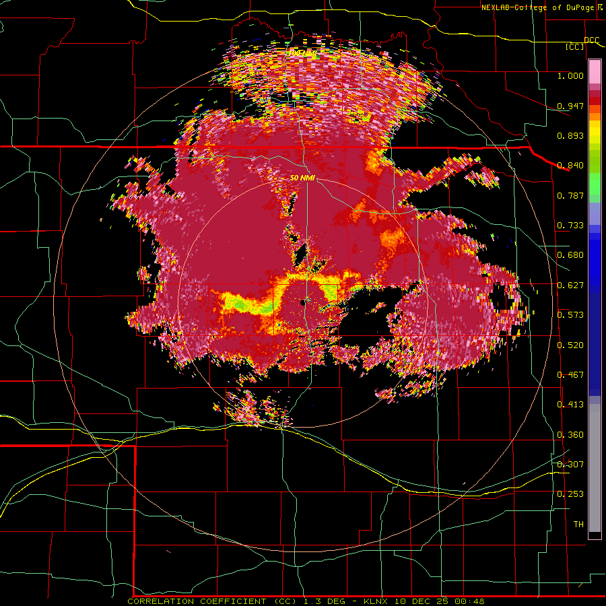This screenshot has width=606, height=606.
Task: Click the 50 NMI range ring label
Action: (x=302, y=178)
